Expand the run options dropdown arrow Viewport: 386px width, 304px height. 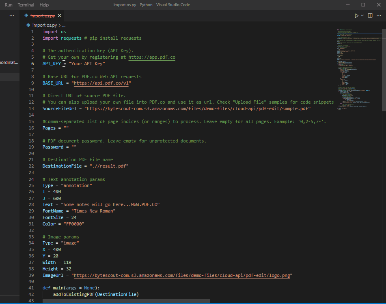click(x=362, y=15)
